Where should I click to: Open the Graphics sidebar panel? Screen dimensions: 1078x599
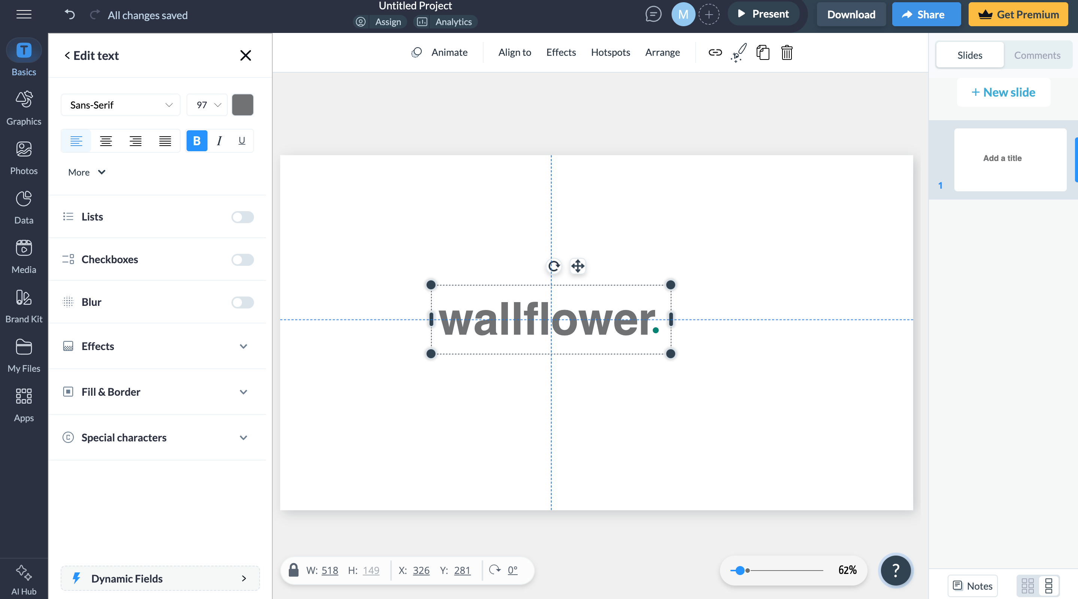[24, 107]
